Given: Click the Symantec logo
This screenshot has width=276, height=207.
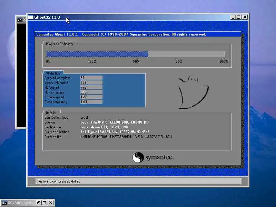Looking at the screenshot, I should click(x=153, y=157).
